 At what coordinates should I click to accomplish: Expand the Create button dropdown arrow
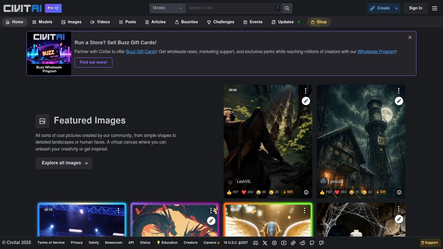coord(396,8)
